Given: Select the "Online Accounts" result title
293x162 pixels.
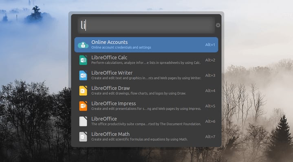Looking at the screenshot, I should [x=110, y=42].
